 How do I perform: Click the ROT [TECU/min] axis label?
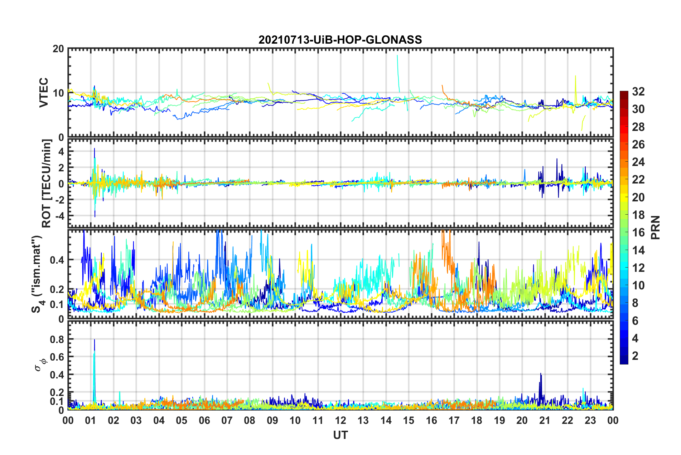pyautogui.click(x=47, y=184)
